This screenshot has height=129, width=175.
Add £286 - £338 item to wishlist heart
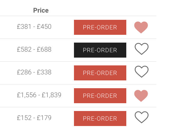[x=142, y=72]
